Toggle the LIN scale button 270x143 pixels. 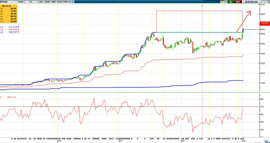click(x=40, y=2)
